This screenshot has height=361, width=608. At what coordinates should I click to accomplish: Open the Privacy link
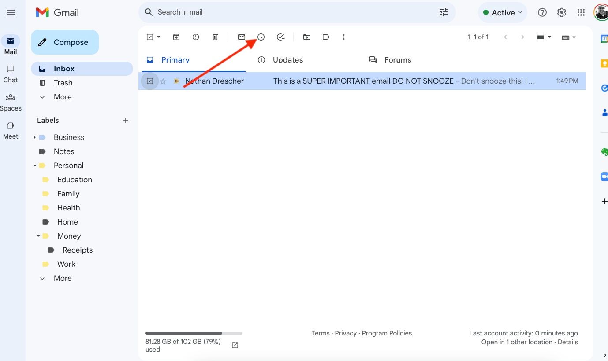pos(346,333)
